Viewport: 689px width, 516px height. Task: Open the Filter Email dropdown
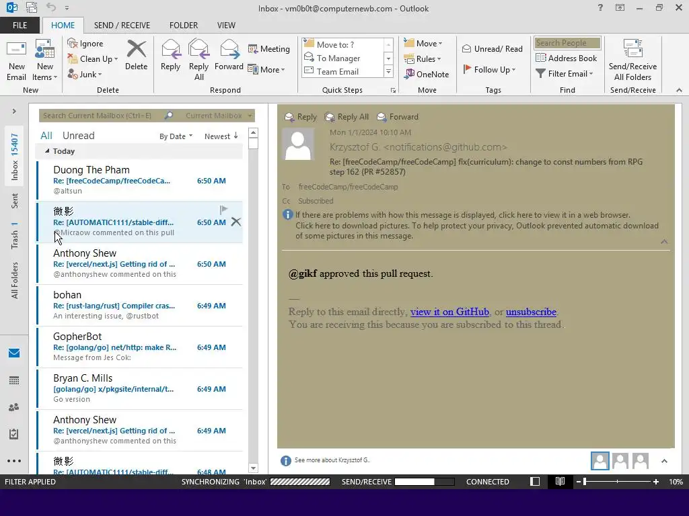(565, 74)
